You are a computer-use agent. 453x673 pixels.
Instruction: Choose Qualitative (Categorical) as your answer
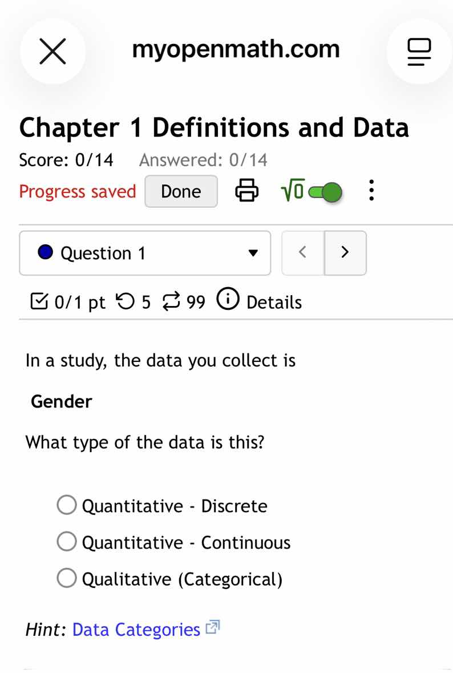[x=67, y=578]
